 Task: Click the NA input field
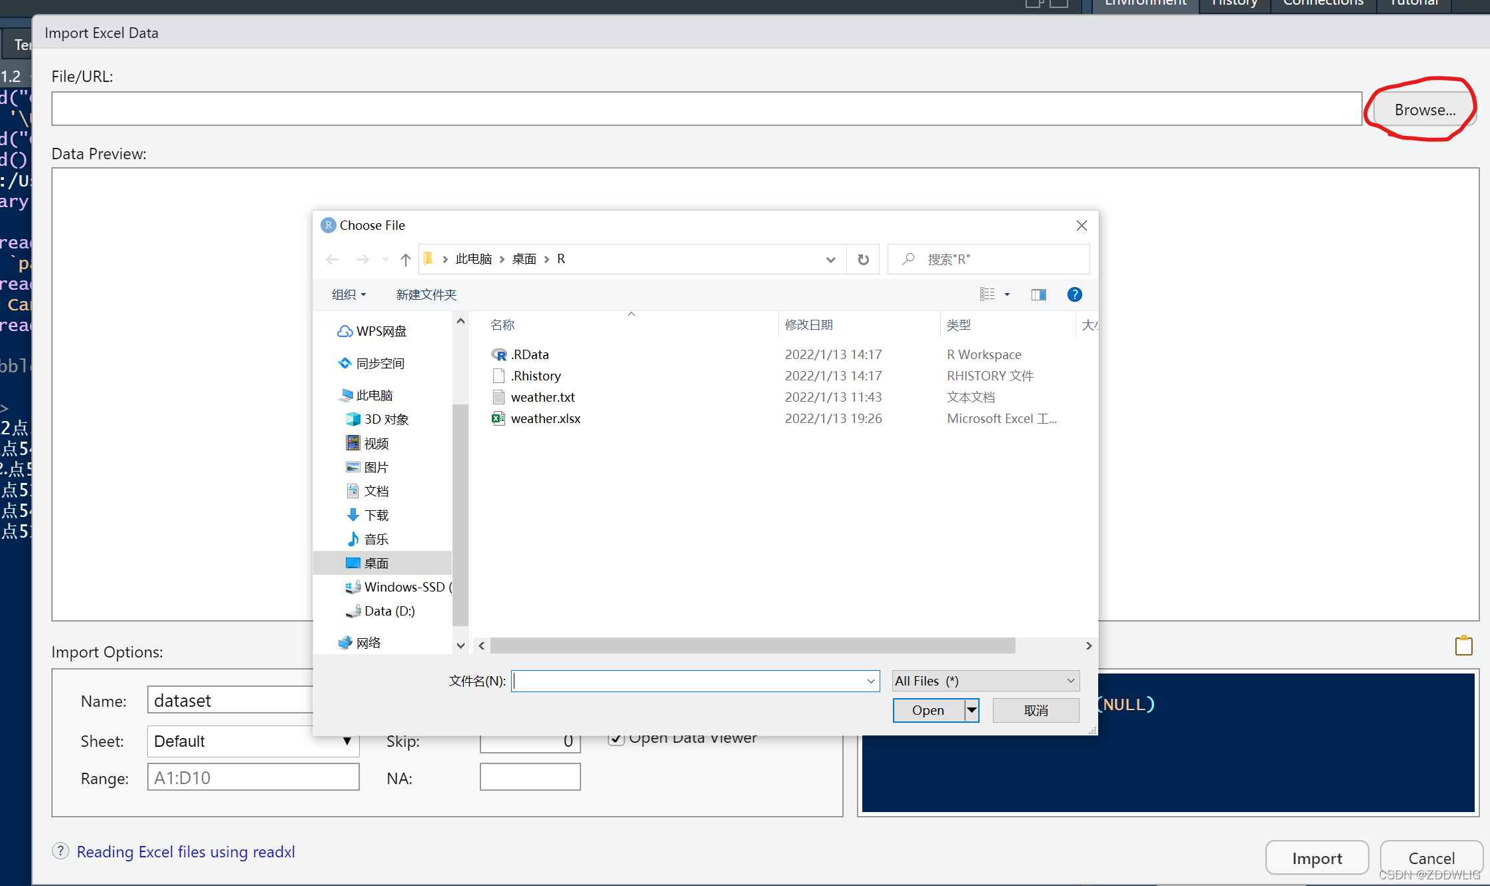(530, 777)
